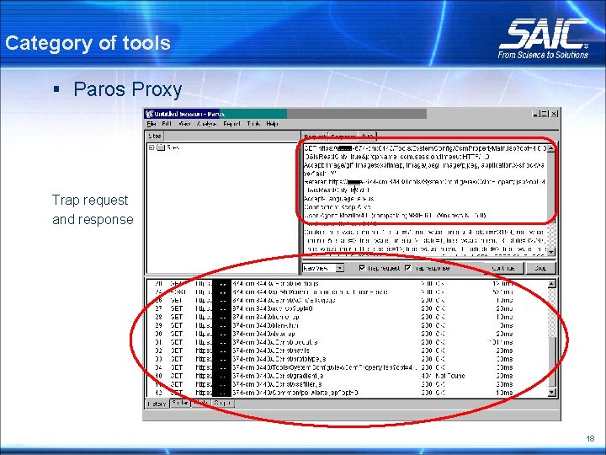Click the Sites folder icon in tree
This screenshot has height=455, width=606.
coord(161,147)
